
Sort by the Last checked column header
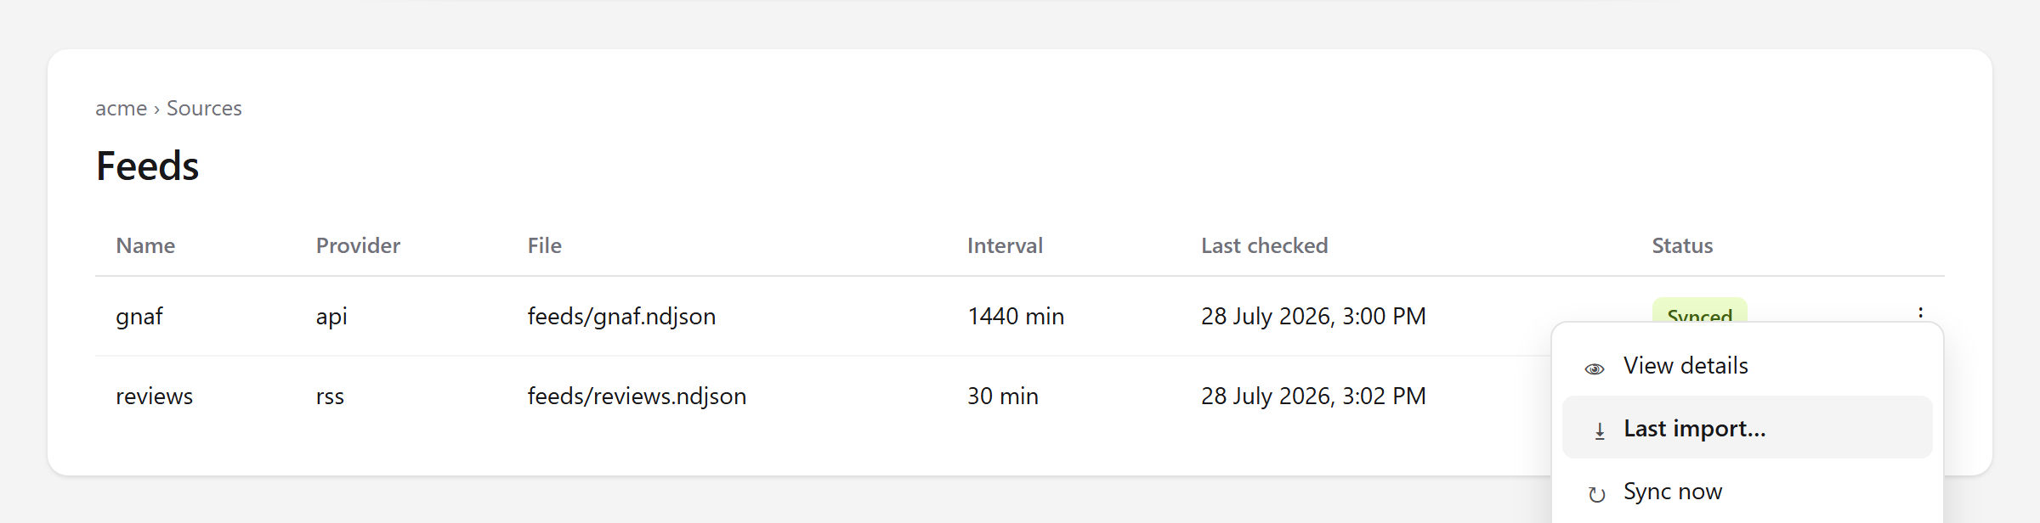point(1264,245)
